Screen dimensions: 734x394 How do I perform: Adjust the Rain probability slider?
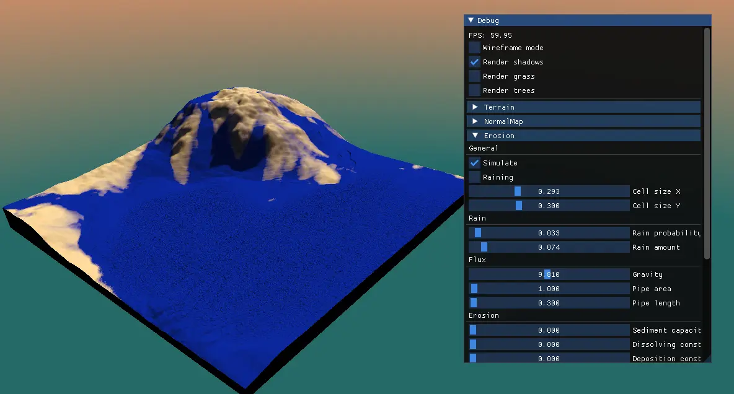coord(549,233)
